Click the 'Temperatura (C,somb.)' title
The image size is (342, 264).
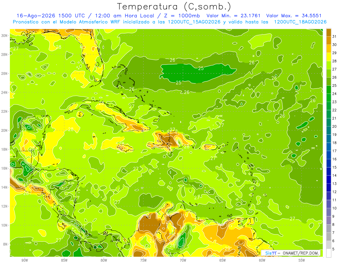coord(174,7)
